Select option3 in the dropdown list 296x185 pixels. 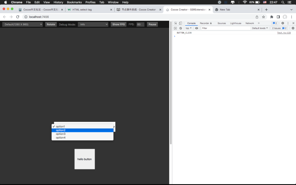pos(82,134)
